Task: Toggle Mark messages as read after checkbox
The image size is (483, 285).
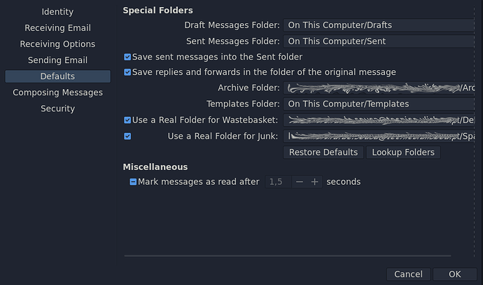Action: pos(133,182)
